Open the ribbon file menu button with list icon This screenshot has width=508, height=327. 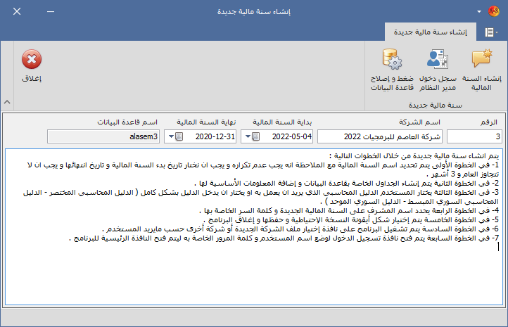click(x=490, y=33)
